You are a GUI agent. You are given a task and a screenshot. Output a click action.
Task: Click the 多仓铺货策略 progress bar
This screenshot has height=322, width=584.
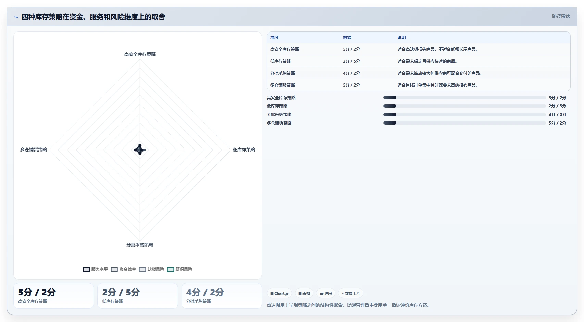tap(464, 123)
